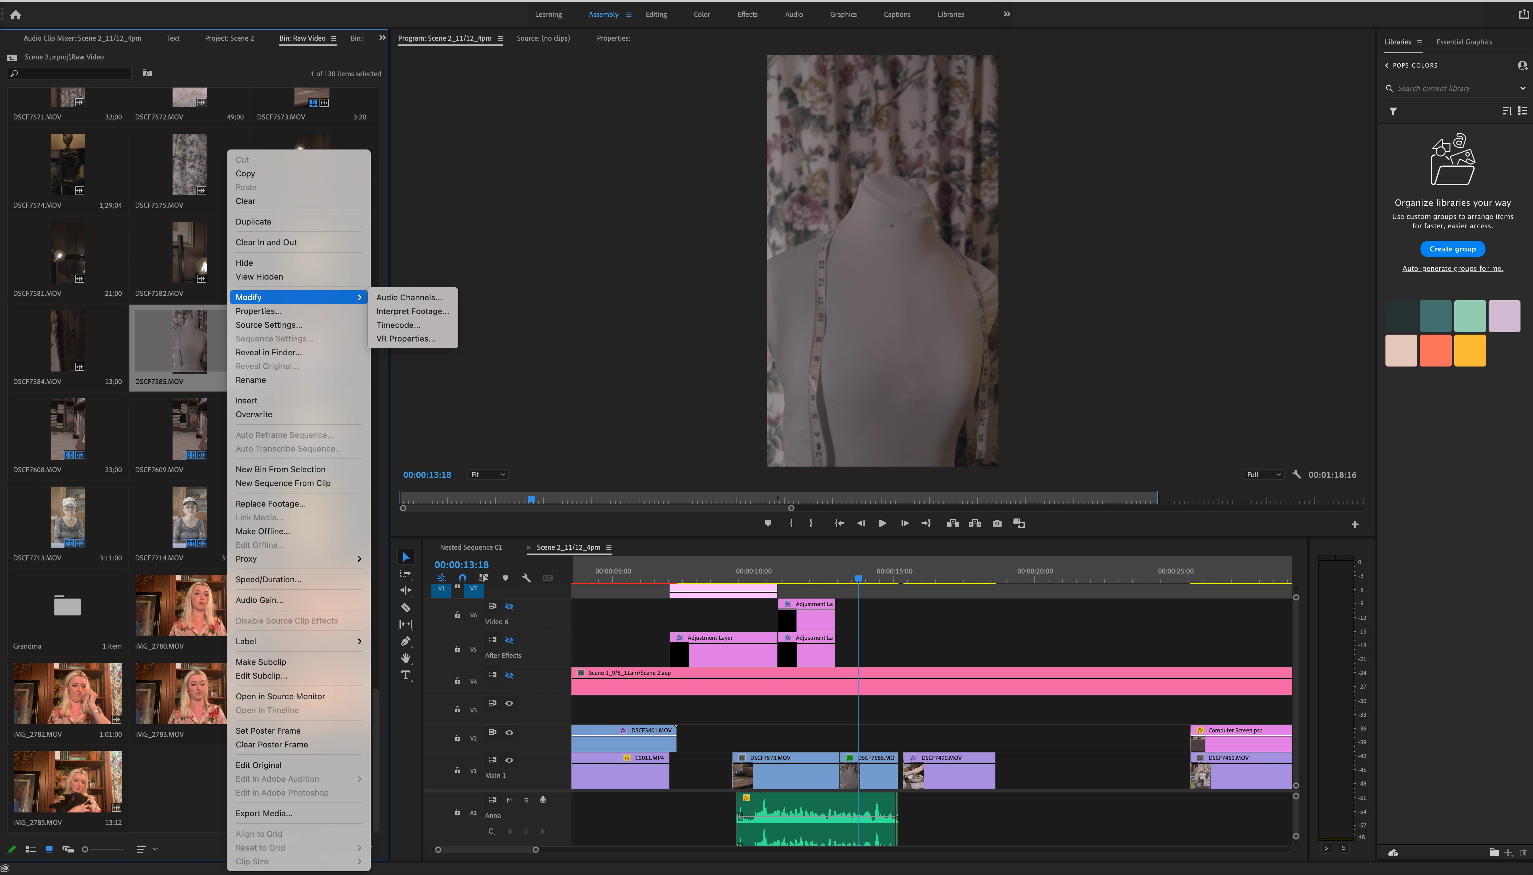This screenshot has width=1533, height=875.
Task: Expand the workspace overflow chevron
Action: [1007, 14]
